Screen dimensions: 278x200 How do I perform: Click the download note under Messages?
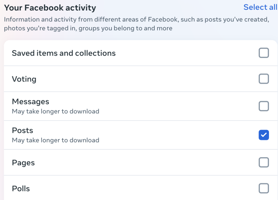55,111
